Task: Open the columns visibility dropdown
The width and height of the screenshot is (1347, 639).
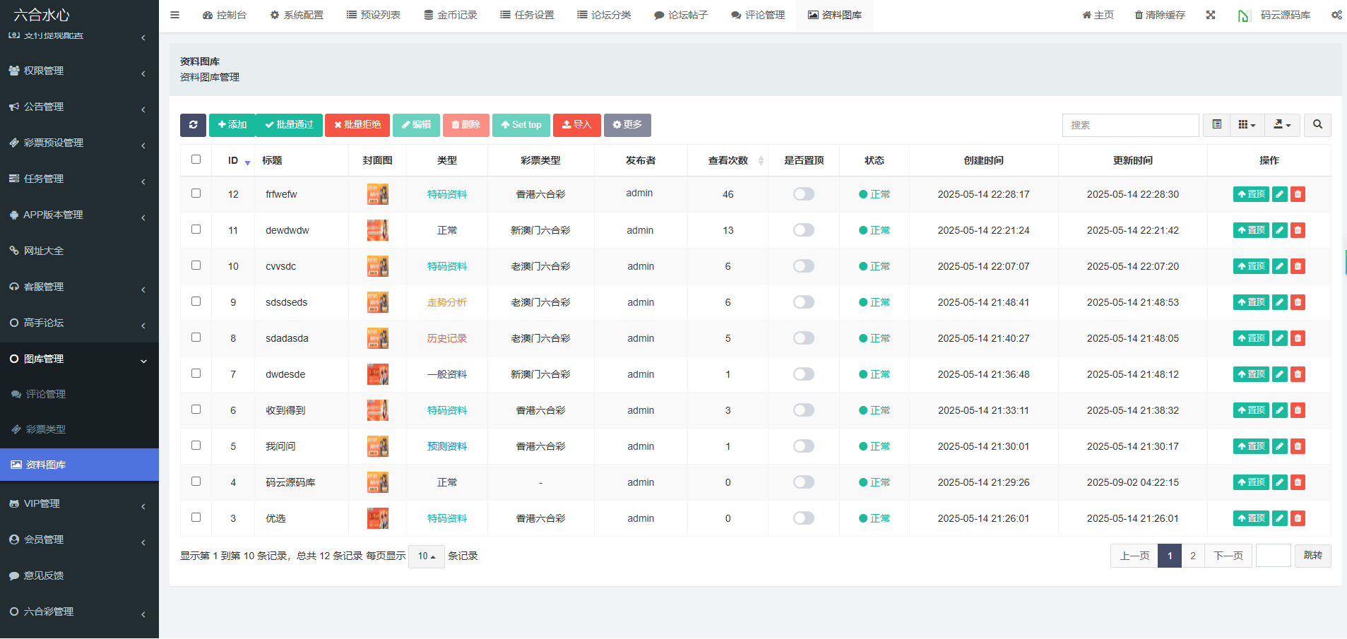Action: [x=1247, y=125]
